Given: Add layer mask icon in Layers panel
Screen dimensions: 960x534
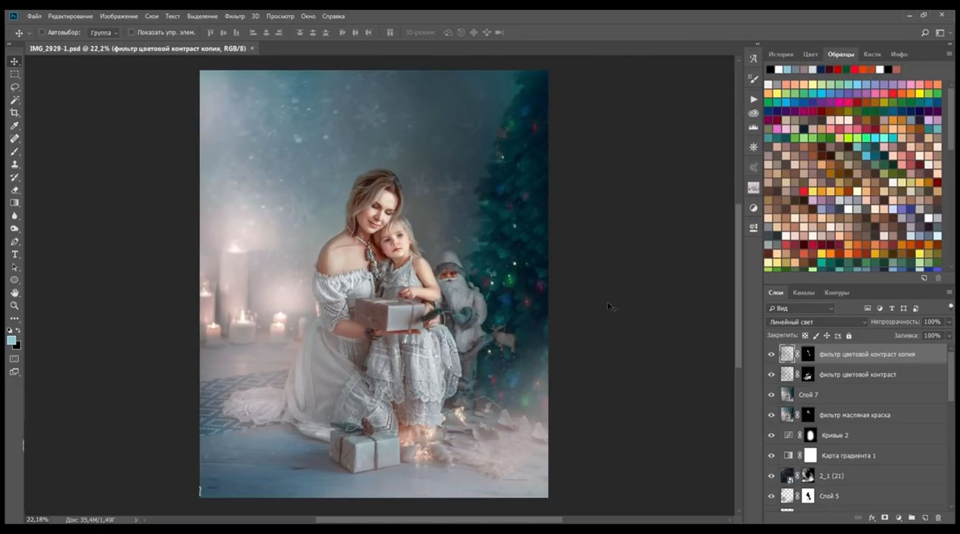Looking at the screenshot, I should pos(885,517).
